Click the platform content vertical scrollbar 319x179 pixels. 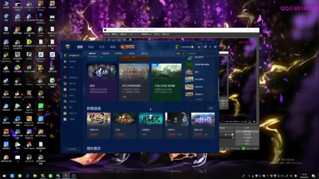click(218, 89)
